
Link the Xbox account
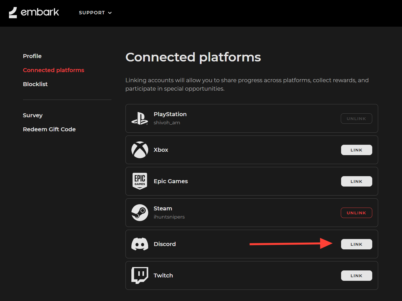[357, 150]
